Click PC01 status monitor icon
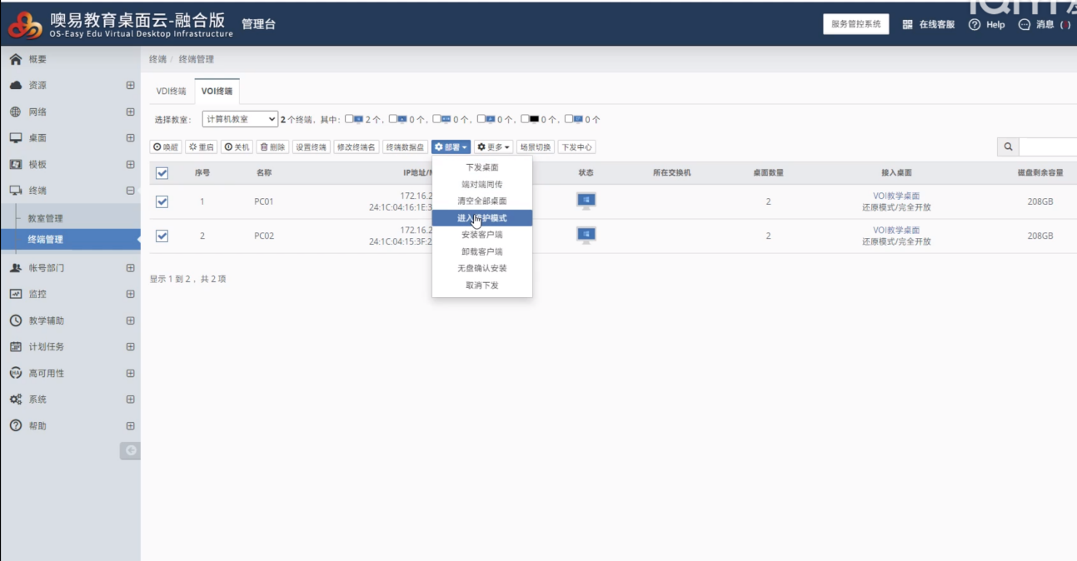Image resolution: width=1077 pixels, height=561 pixels. 586,201
